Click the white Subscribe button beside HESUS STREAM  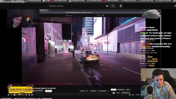pyautogui.click(x=48, y=91)
